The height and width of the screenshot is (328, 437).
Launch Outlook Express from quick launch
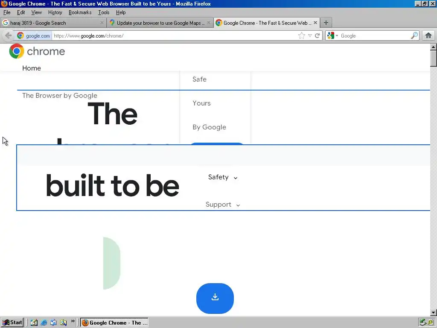(53, 322)
